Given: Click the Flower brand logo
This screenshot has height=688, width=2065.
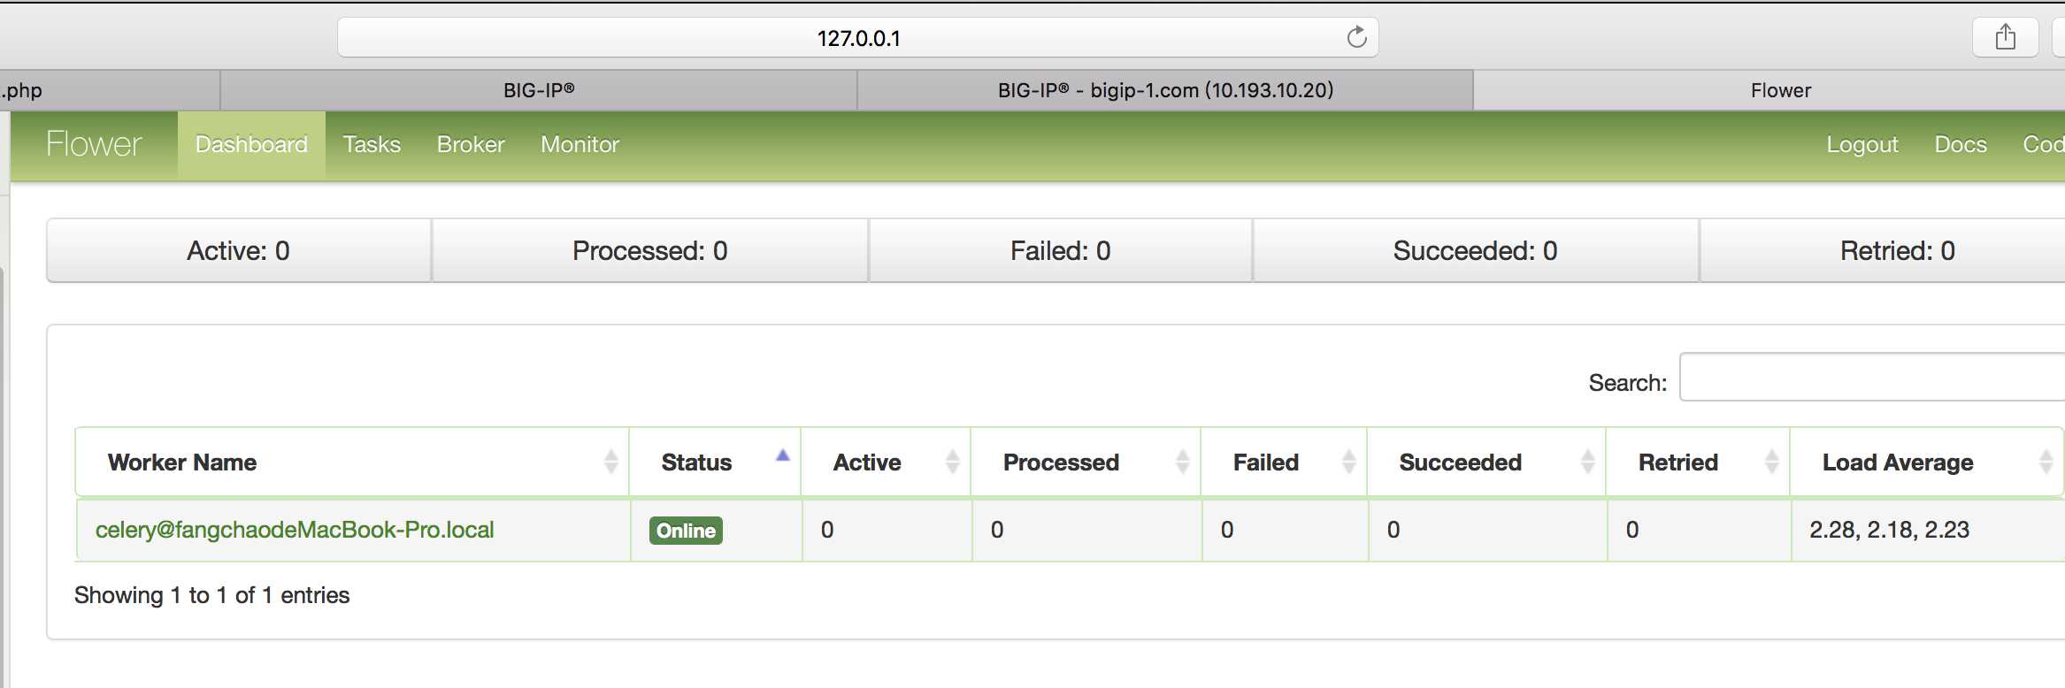Looking at the screenshot, I should point(94,144).
